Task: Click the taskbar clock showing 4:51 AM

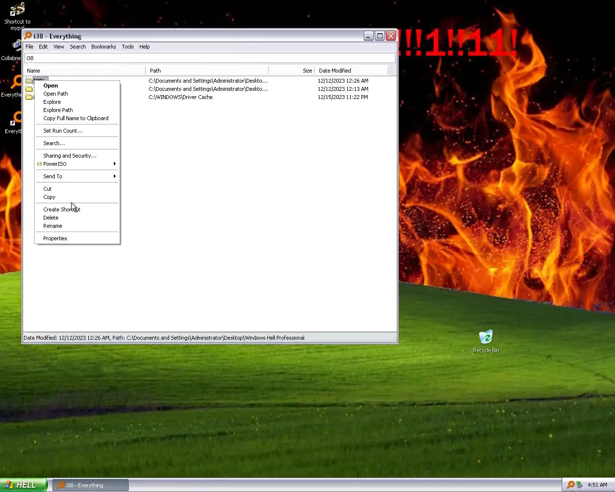Action: click(597, 485)
